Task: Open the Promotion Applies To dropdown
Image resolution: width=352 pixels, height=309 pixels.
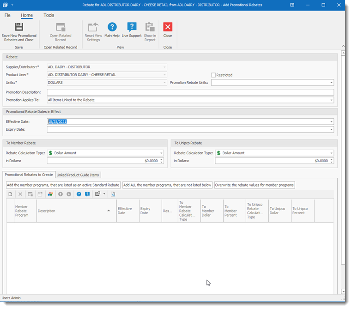Action: [331, 100]
